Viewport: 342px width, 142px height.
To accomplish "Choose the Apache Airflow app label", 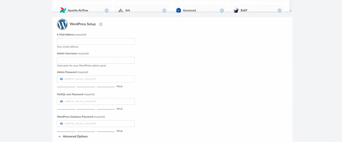I will (78, 10).
